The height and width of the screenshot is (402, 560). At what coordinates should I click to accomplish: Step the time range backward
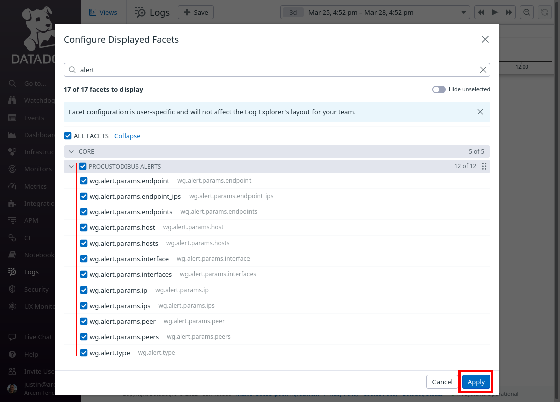click(481, 12)
